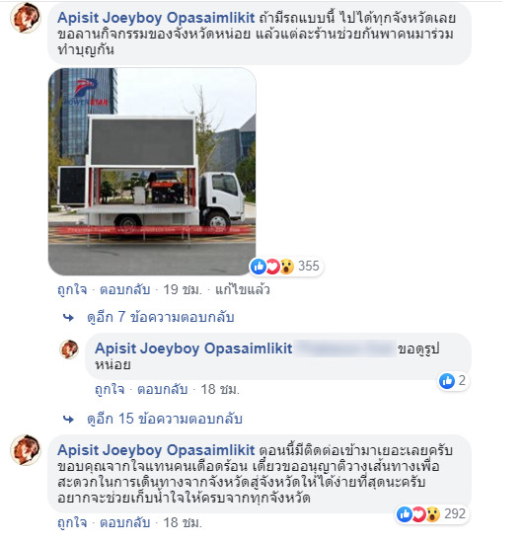
Task: Click the blurred tagged name in reply
Action: 345,349
